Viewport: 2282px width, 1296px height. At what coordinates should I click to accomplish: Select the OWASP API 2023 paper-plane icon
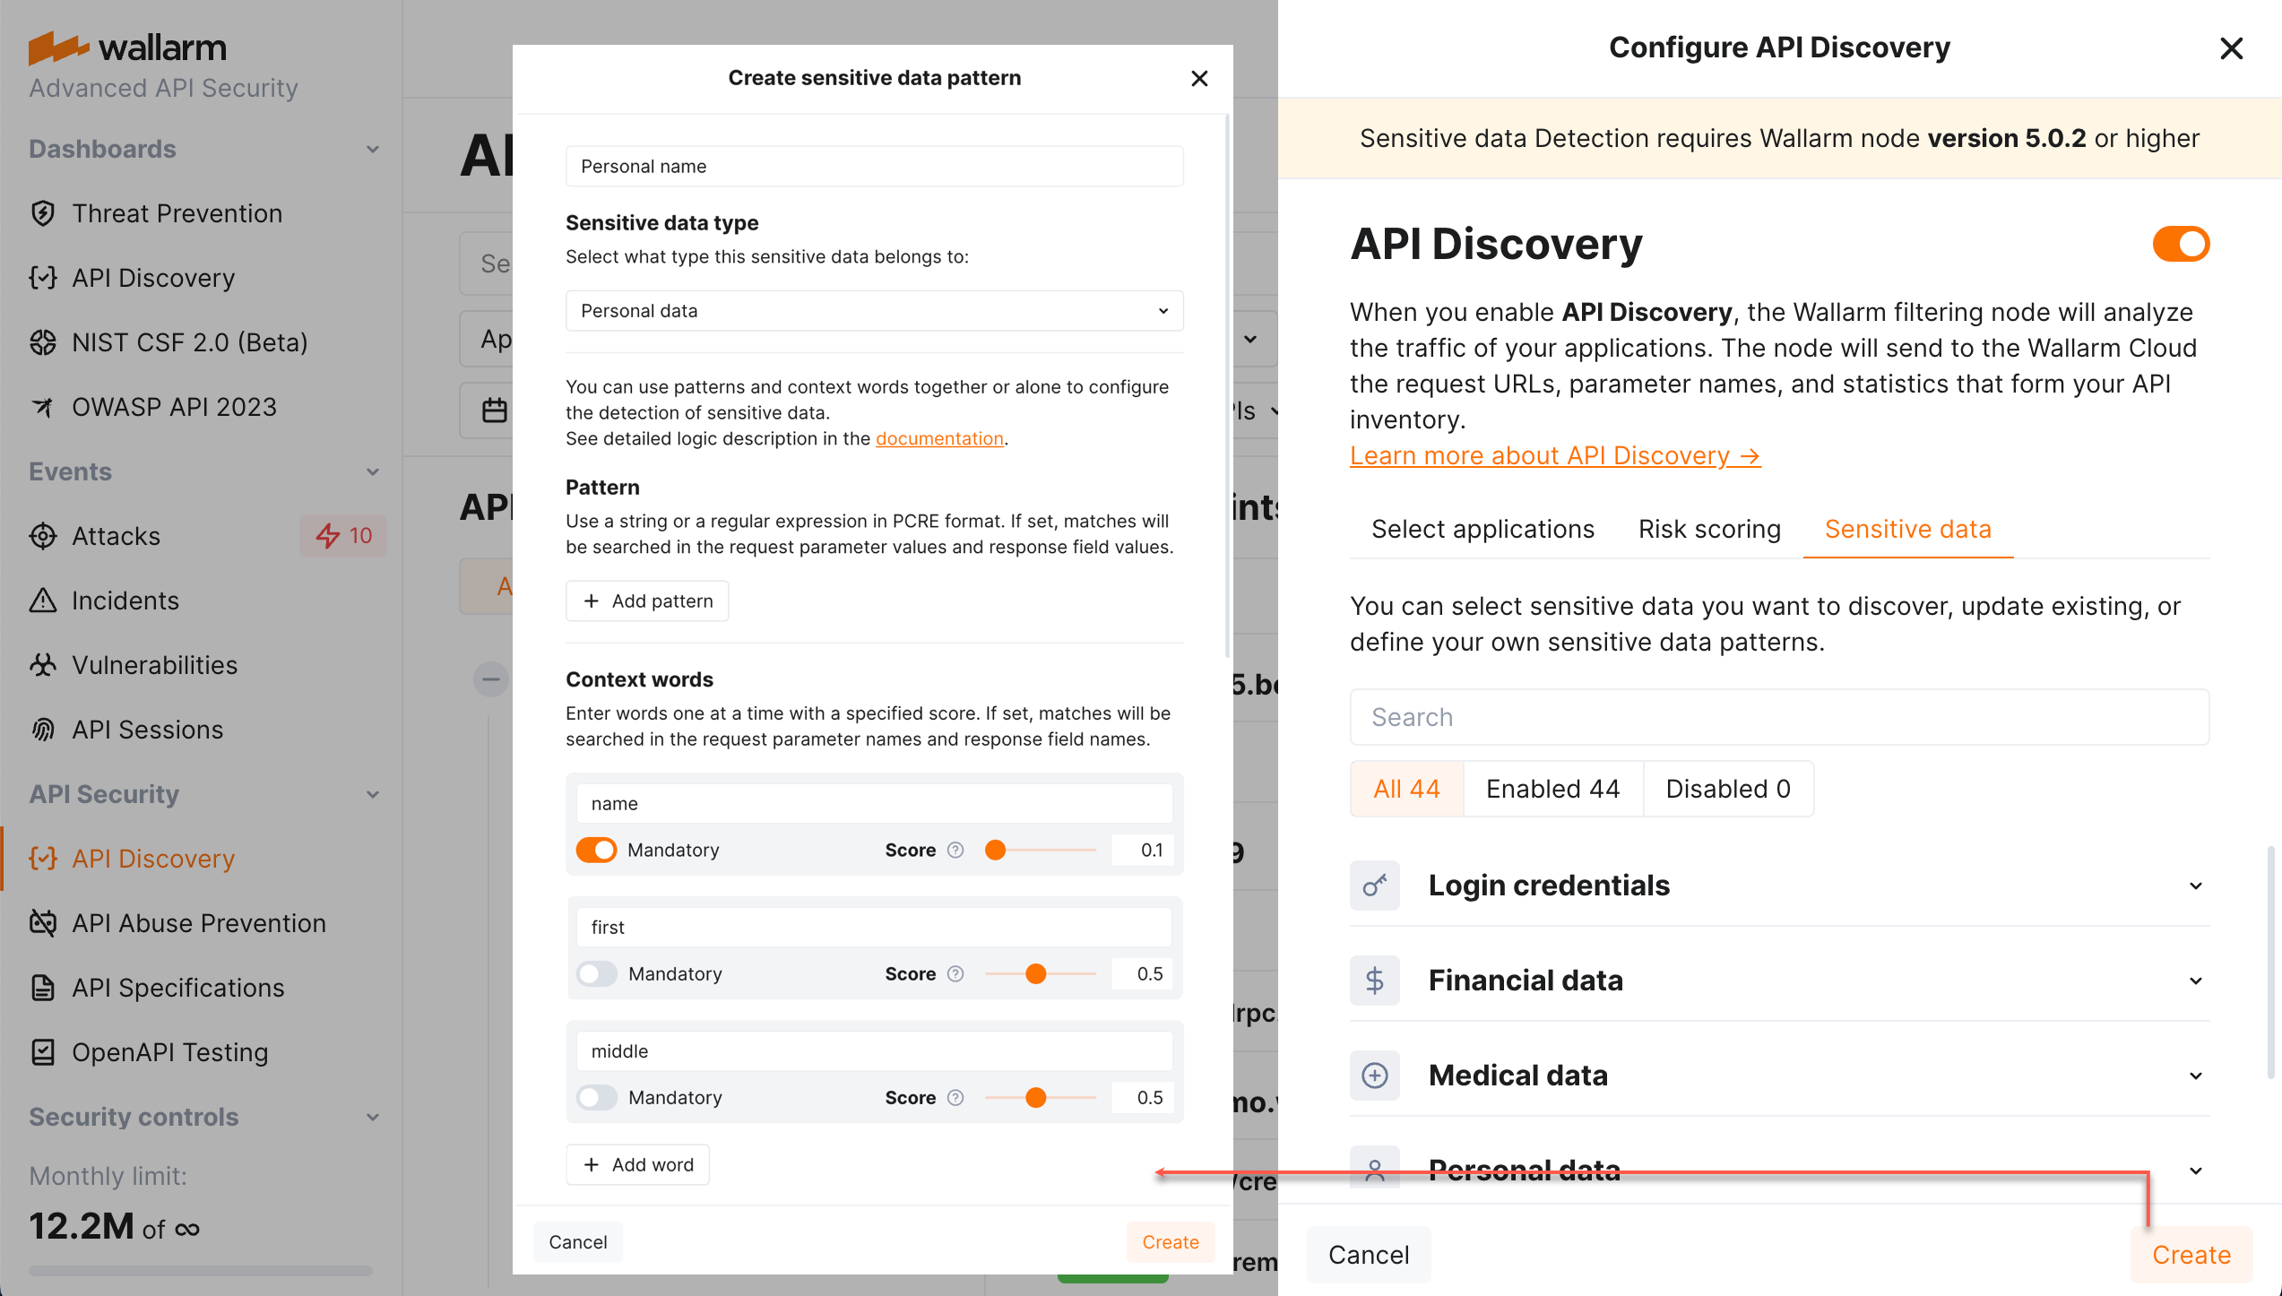pyautogui.click(x=42, y=407)
